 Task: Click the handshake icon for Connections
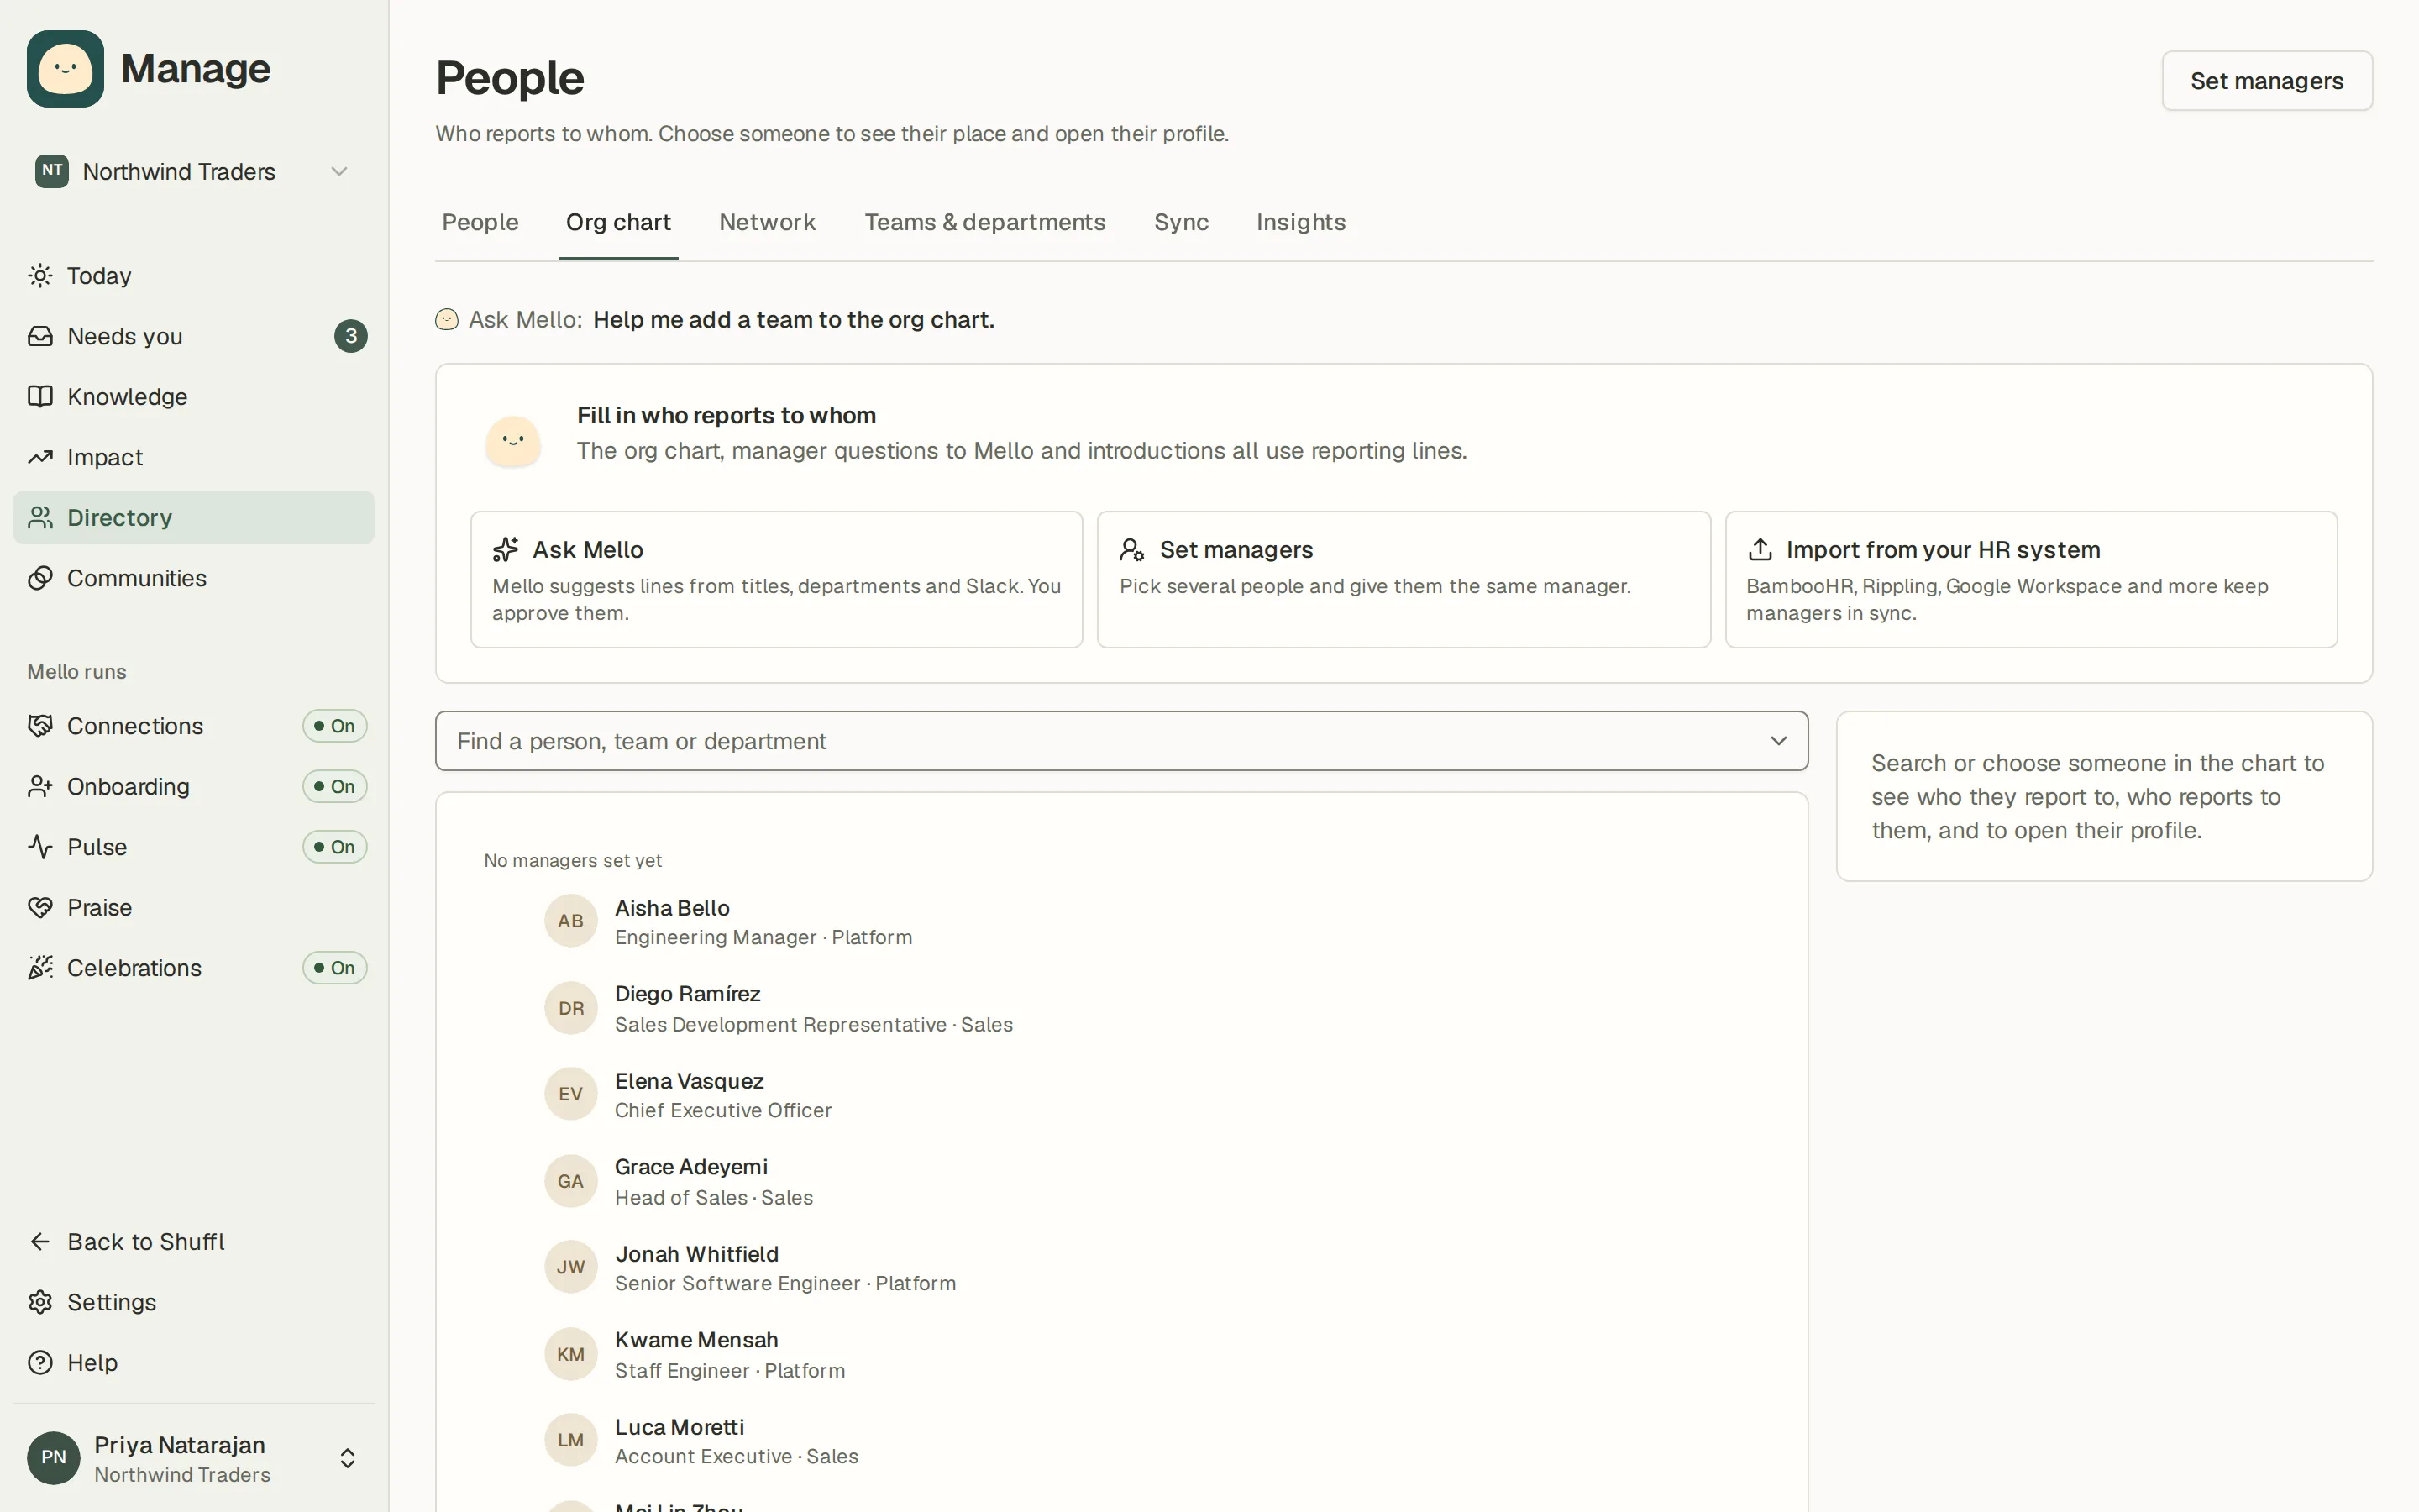coord(40,726)
